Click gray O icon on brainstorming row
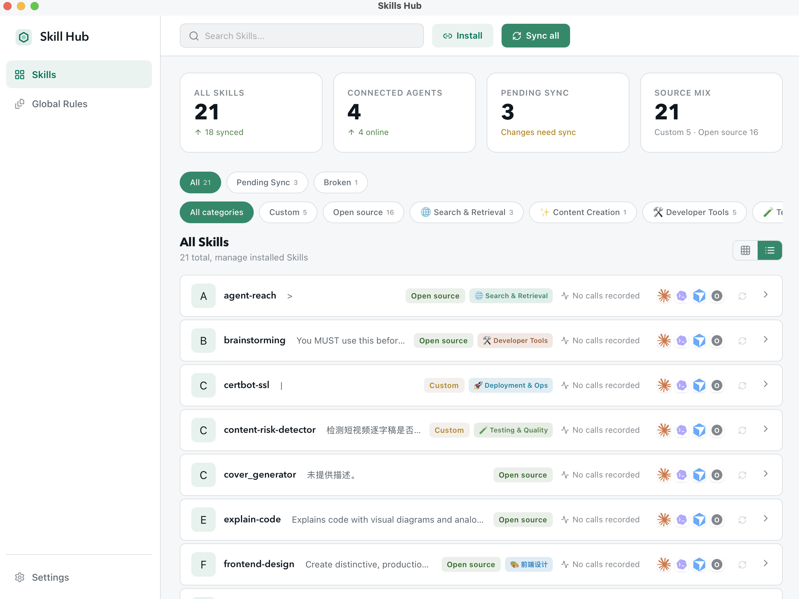The height and width of the screenshot is (599, 799). [x=717, y=341]
